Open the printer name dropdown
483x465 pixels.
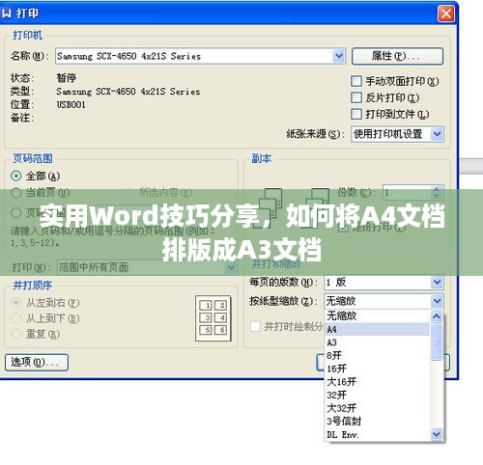click(x=339, y=56)
